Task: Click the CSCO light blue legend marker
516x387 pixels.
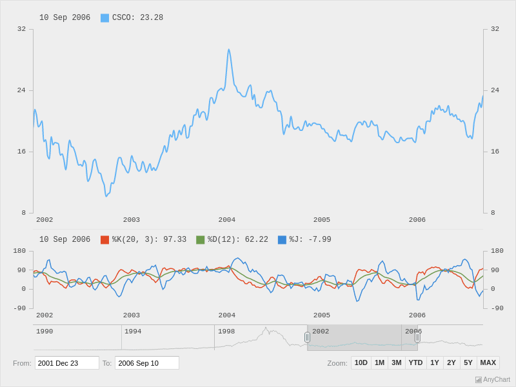Action: 104,18
